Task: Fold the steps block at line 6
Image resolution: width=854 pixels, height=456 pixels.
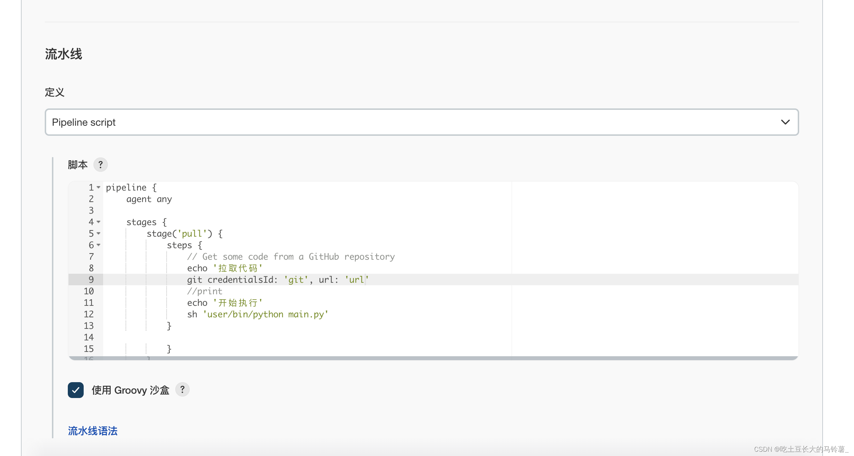Action: (x=98, y=245)
